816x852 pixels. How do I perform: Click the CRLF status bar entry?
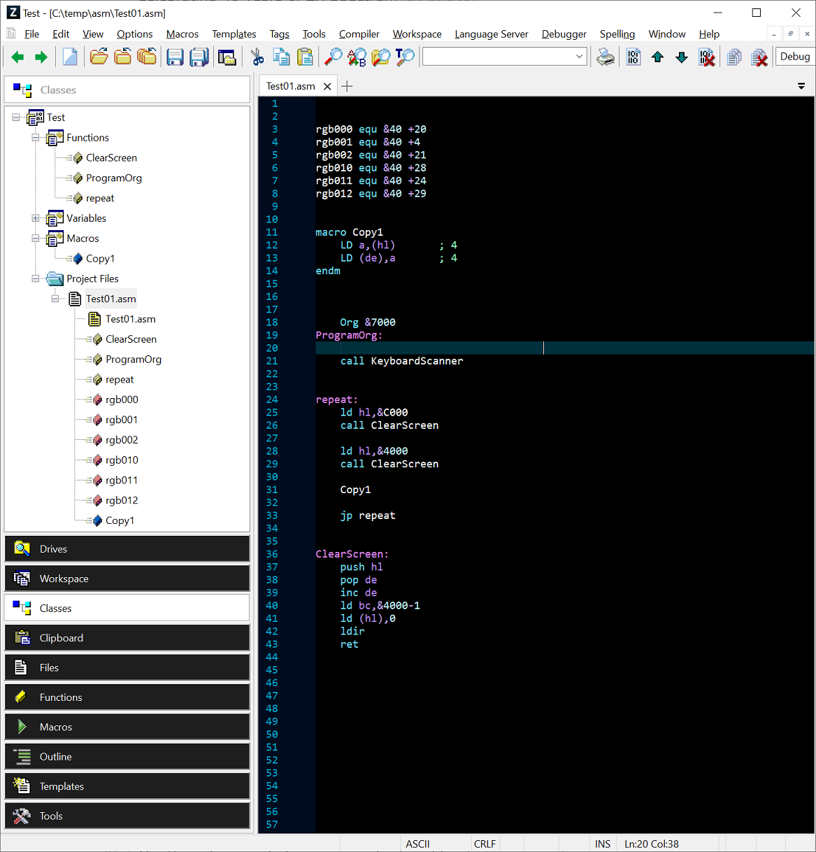click(485, 844)
